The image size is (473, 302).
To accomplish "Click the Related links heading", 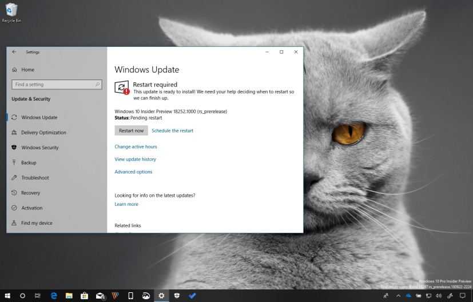I will pyautogui.click(x=128, y=225).
